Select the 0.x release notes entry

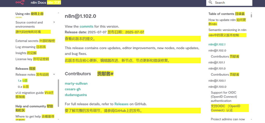[x=20, y=87]
